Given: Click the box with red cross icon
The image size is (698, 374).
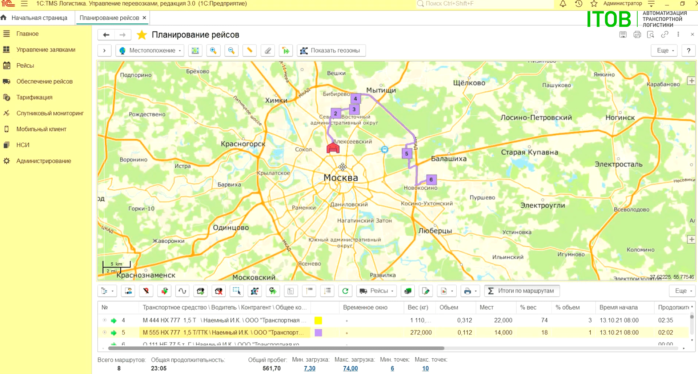Looking at the screenshot, I should pos(218,291).
